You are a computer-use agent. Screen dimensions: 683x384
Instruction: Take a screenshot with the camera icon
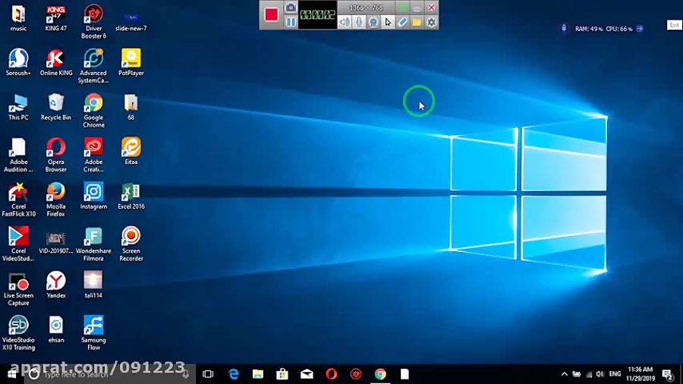point(291,8)
